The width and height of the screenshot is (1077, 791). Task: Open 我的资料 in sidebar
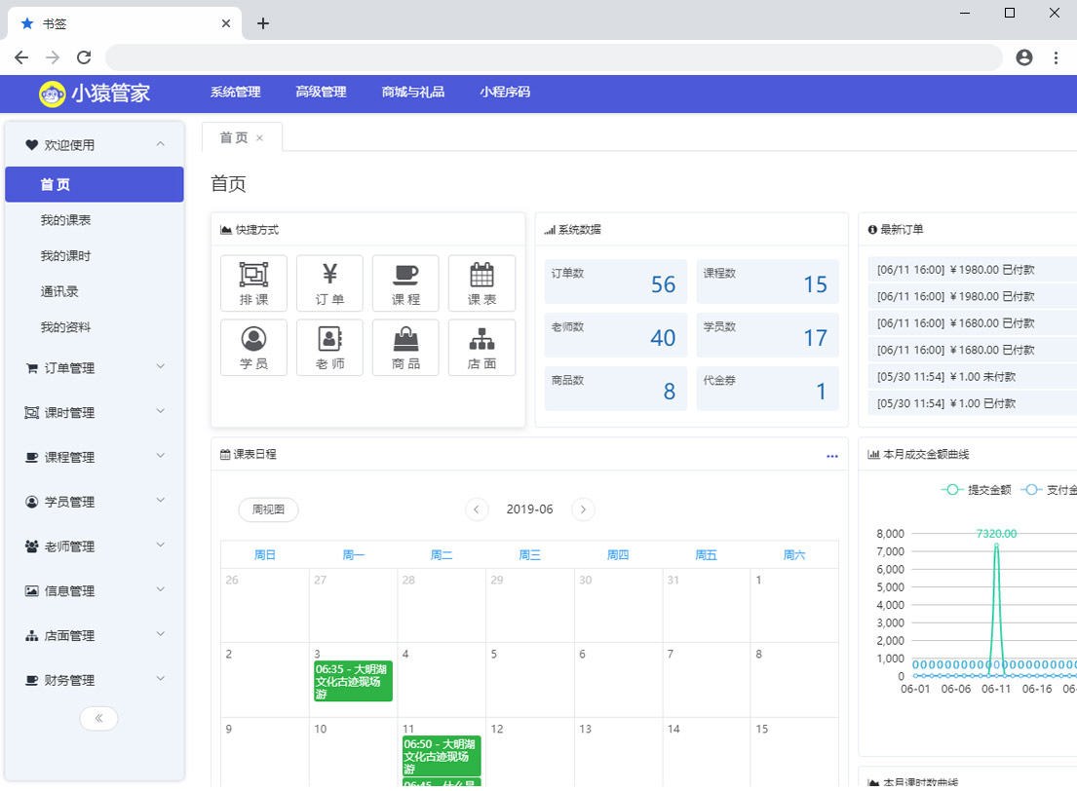(x=66, y=327)
